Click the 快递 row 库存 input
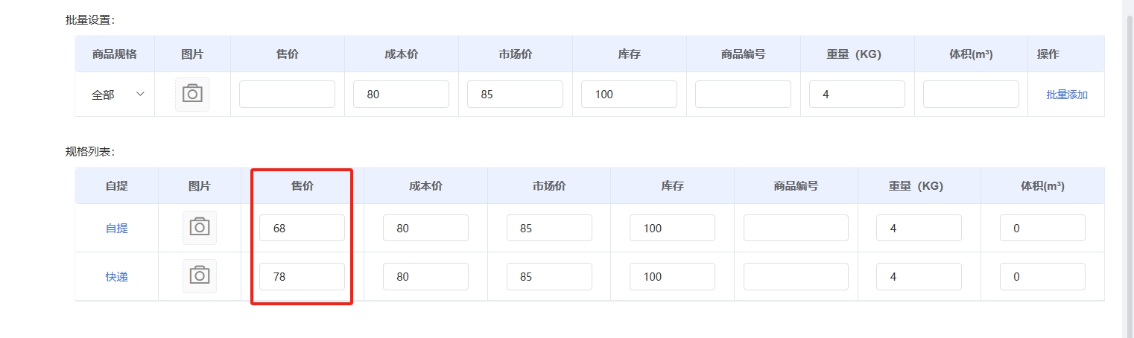1134x338 pixels. click(672, 277)
